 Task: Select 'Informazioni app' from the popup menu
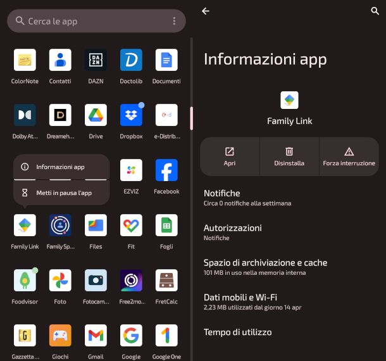tap(61, 167)
